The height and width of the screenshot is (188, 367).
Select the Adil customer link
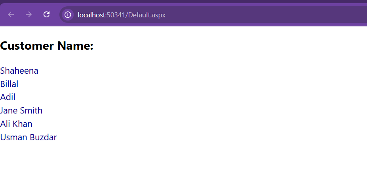click(8, 97)
